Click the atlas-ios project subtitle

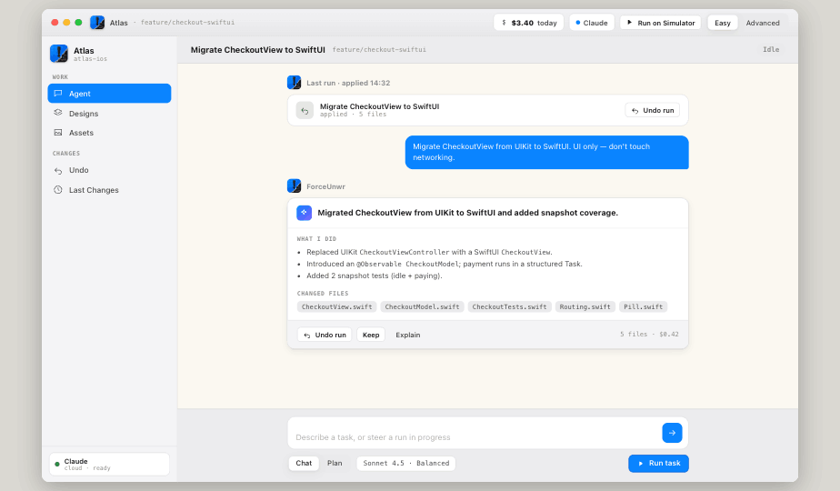point(90,59)
